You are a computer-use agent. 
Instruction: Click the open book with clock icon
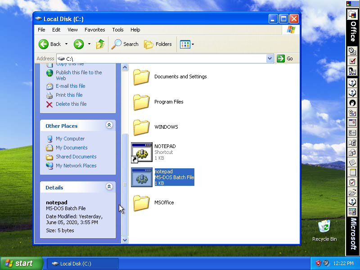(x=352, y=143)
